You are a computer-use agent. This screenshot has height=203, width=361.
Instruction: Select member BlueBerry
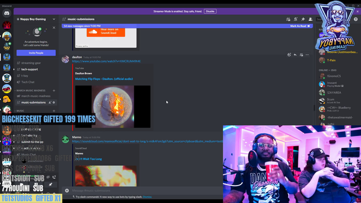[x=338, y=109]
